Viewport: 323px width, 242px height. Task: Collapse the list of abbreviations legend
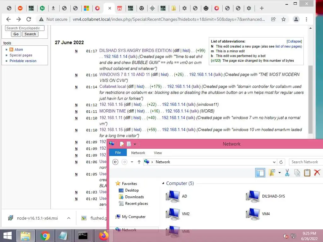click(294, 41)
